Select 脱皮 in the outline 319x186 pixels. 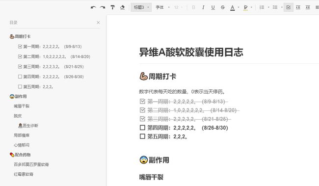tap(18, 116)
